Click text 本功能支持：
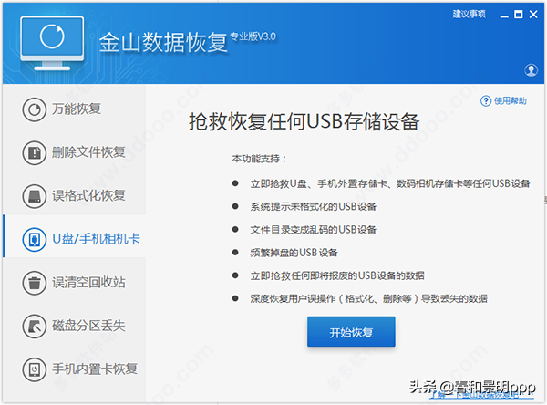The image size is (547, 405). (x=260, y=159)
